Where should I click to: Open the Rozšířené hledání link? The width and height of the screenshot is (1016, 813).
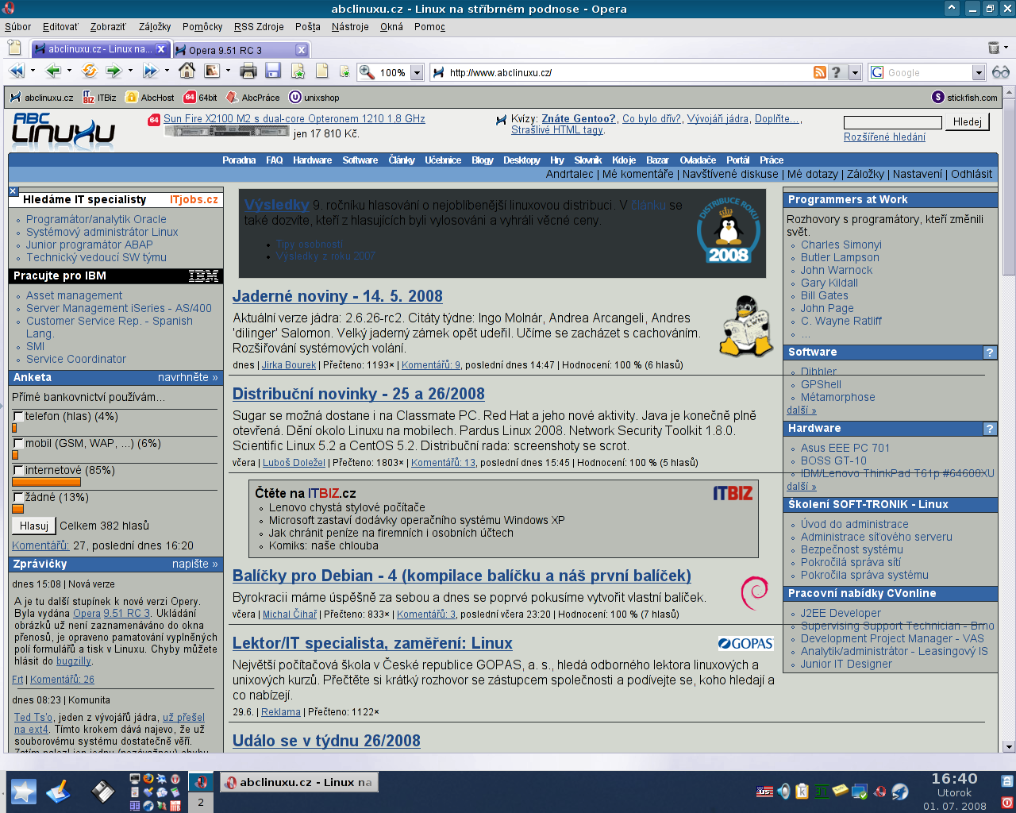pos(884,137)
